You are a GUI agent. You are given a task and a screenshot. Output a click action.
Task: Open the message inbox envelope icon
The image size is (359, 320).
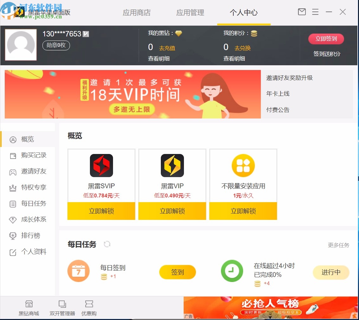click(301, 12)
